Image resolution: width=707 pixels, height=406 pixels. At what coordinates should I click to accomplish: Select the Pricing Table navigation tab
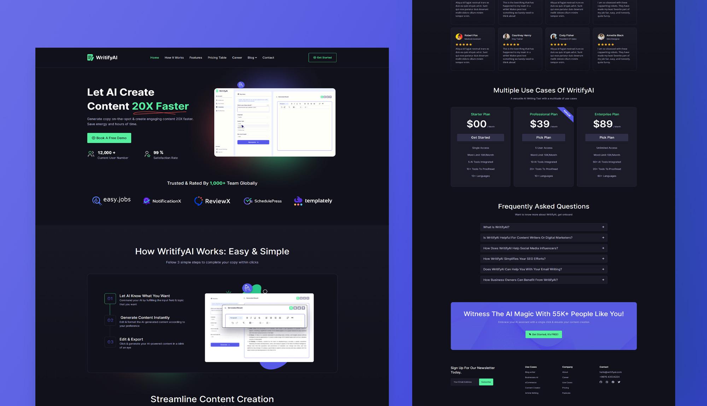tap(217, 58)
